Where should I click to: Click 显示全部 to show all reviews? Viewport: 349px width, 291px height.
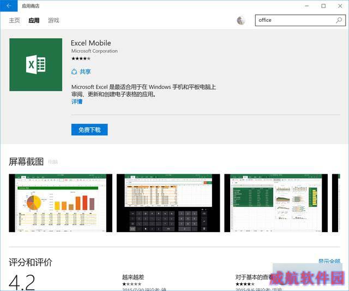(329, 261)
